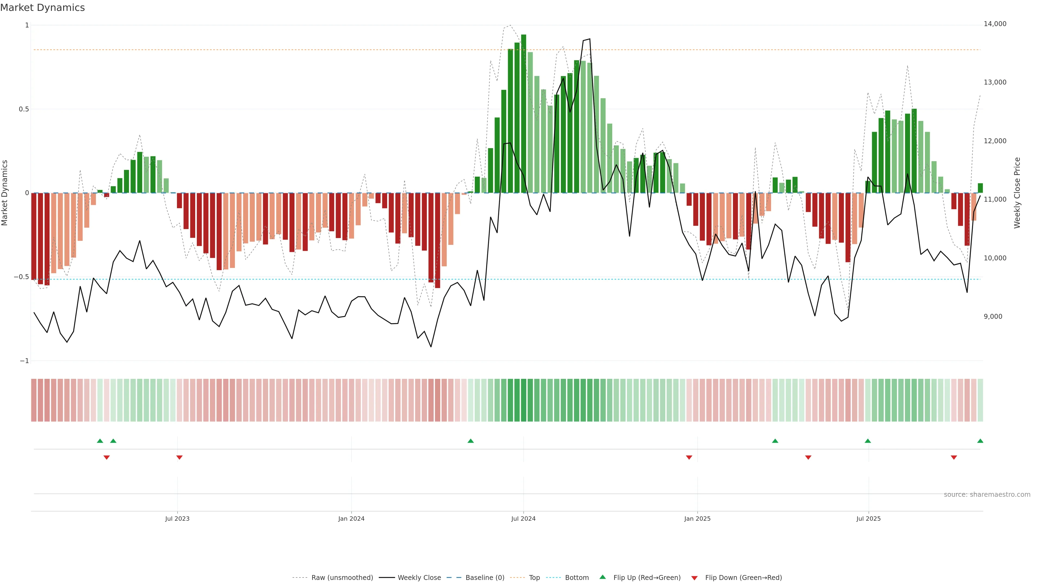1044x587 pixels.
Task: Click the darkest green cell in the heatmap strip
Action: tap(523, 400)
